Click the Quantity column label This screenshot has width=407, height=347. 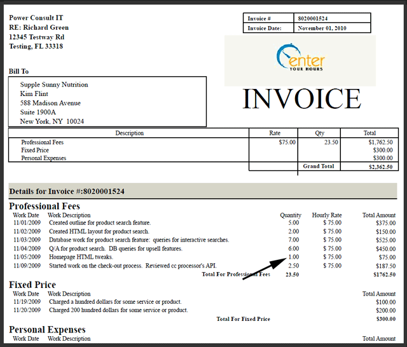tap(291, 215)
